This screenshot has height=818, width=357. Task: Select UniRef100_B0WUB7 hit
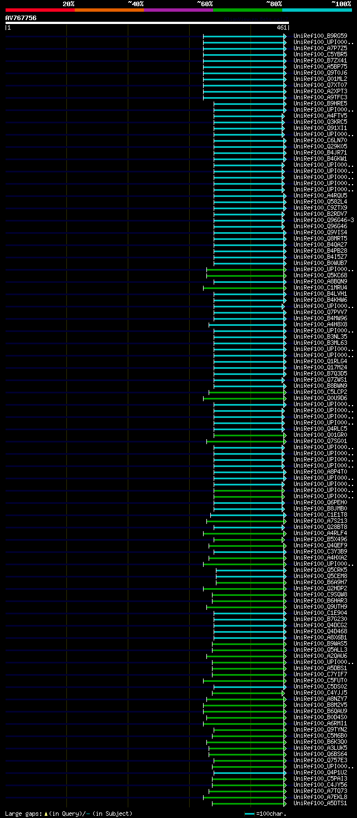click(x=320, y=263)
